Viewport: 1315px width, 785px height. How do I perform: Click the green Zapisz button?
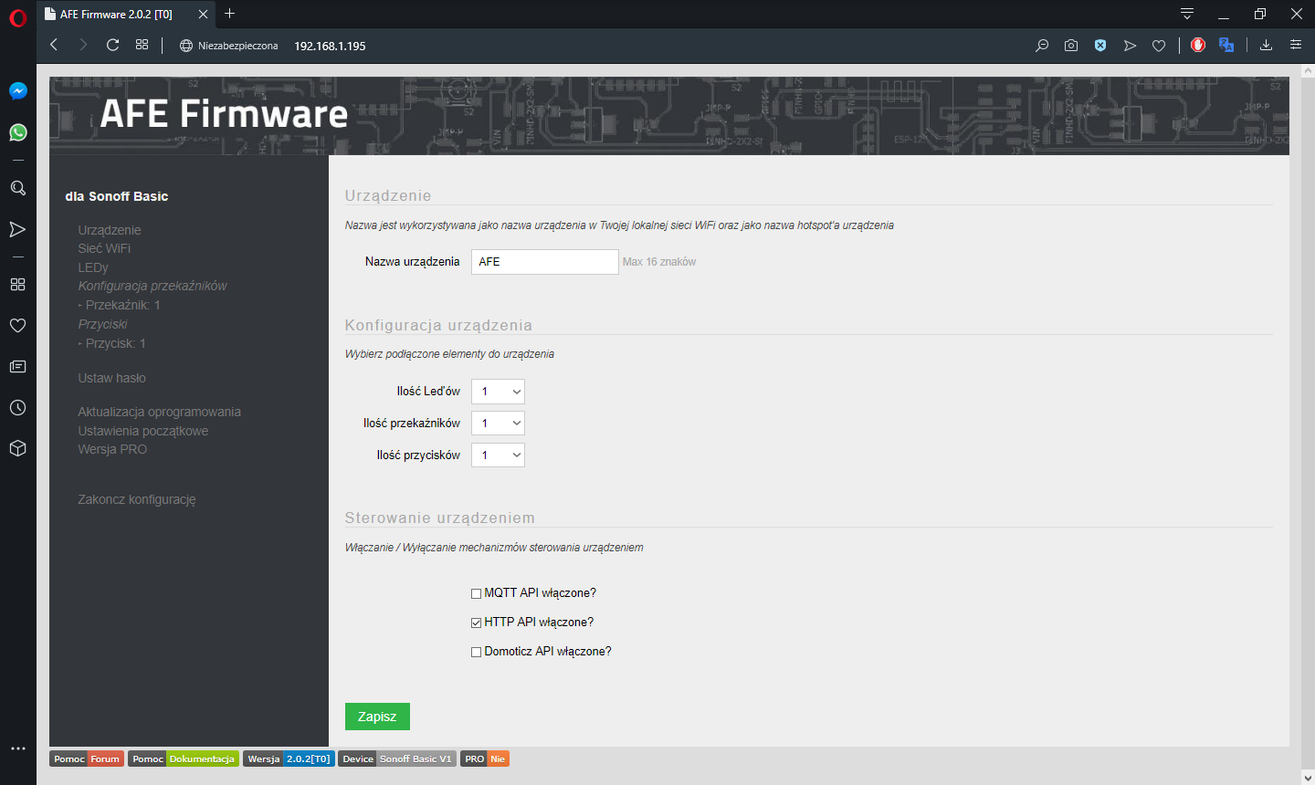click(377, 717)
